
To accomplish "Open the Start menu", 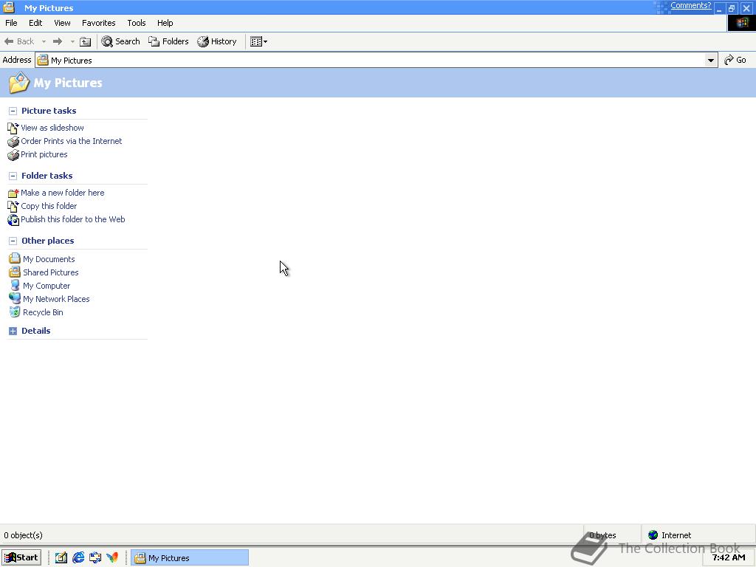I will tap(21, 557).
